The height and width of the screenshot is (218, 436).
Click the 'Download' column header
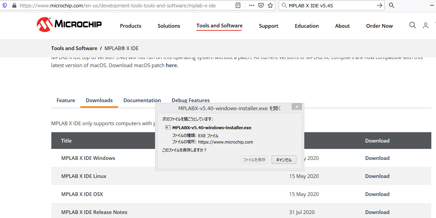(x=377, y=141)
